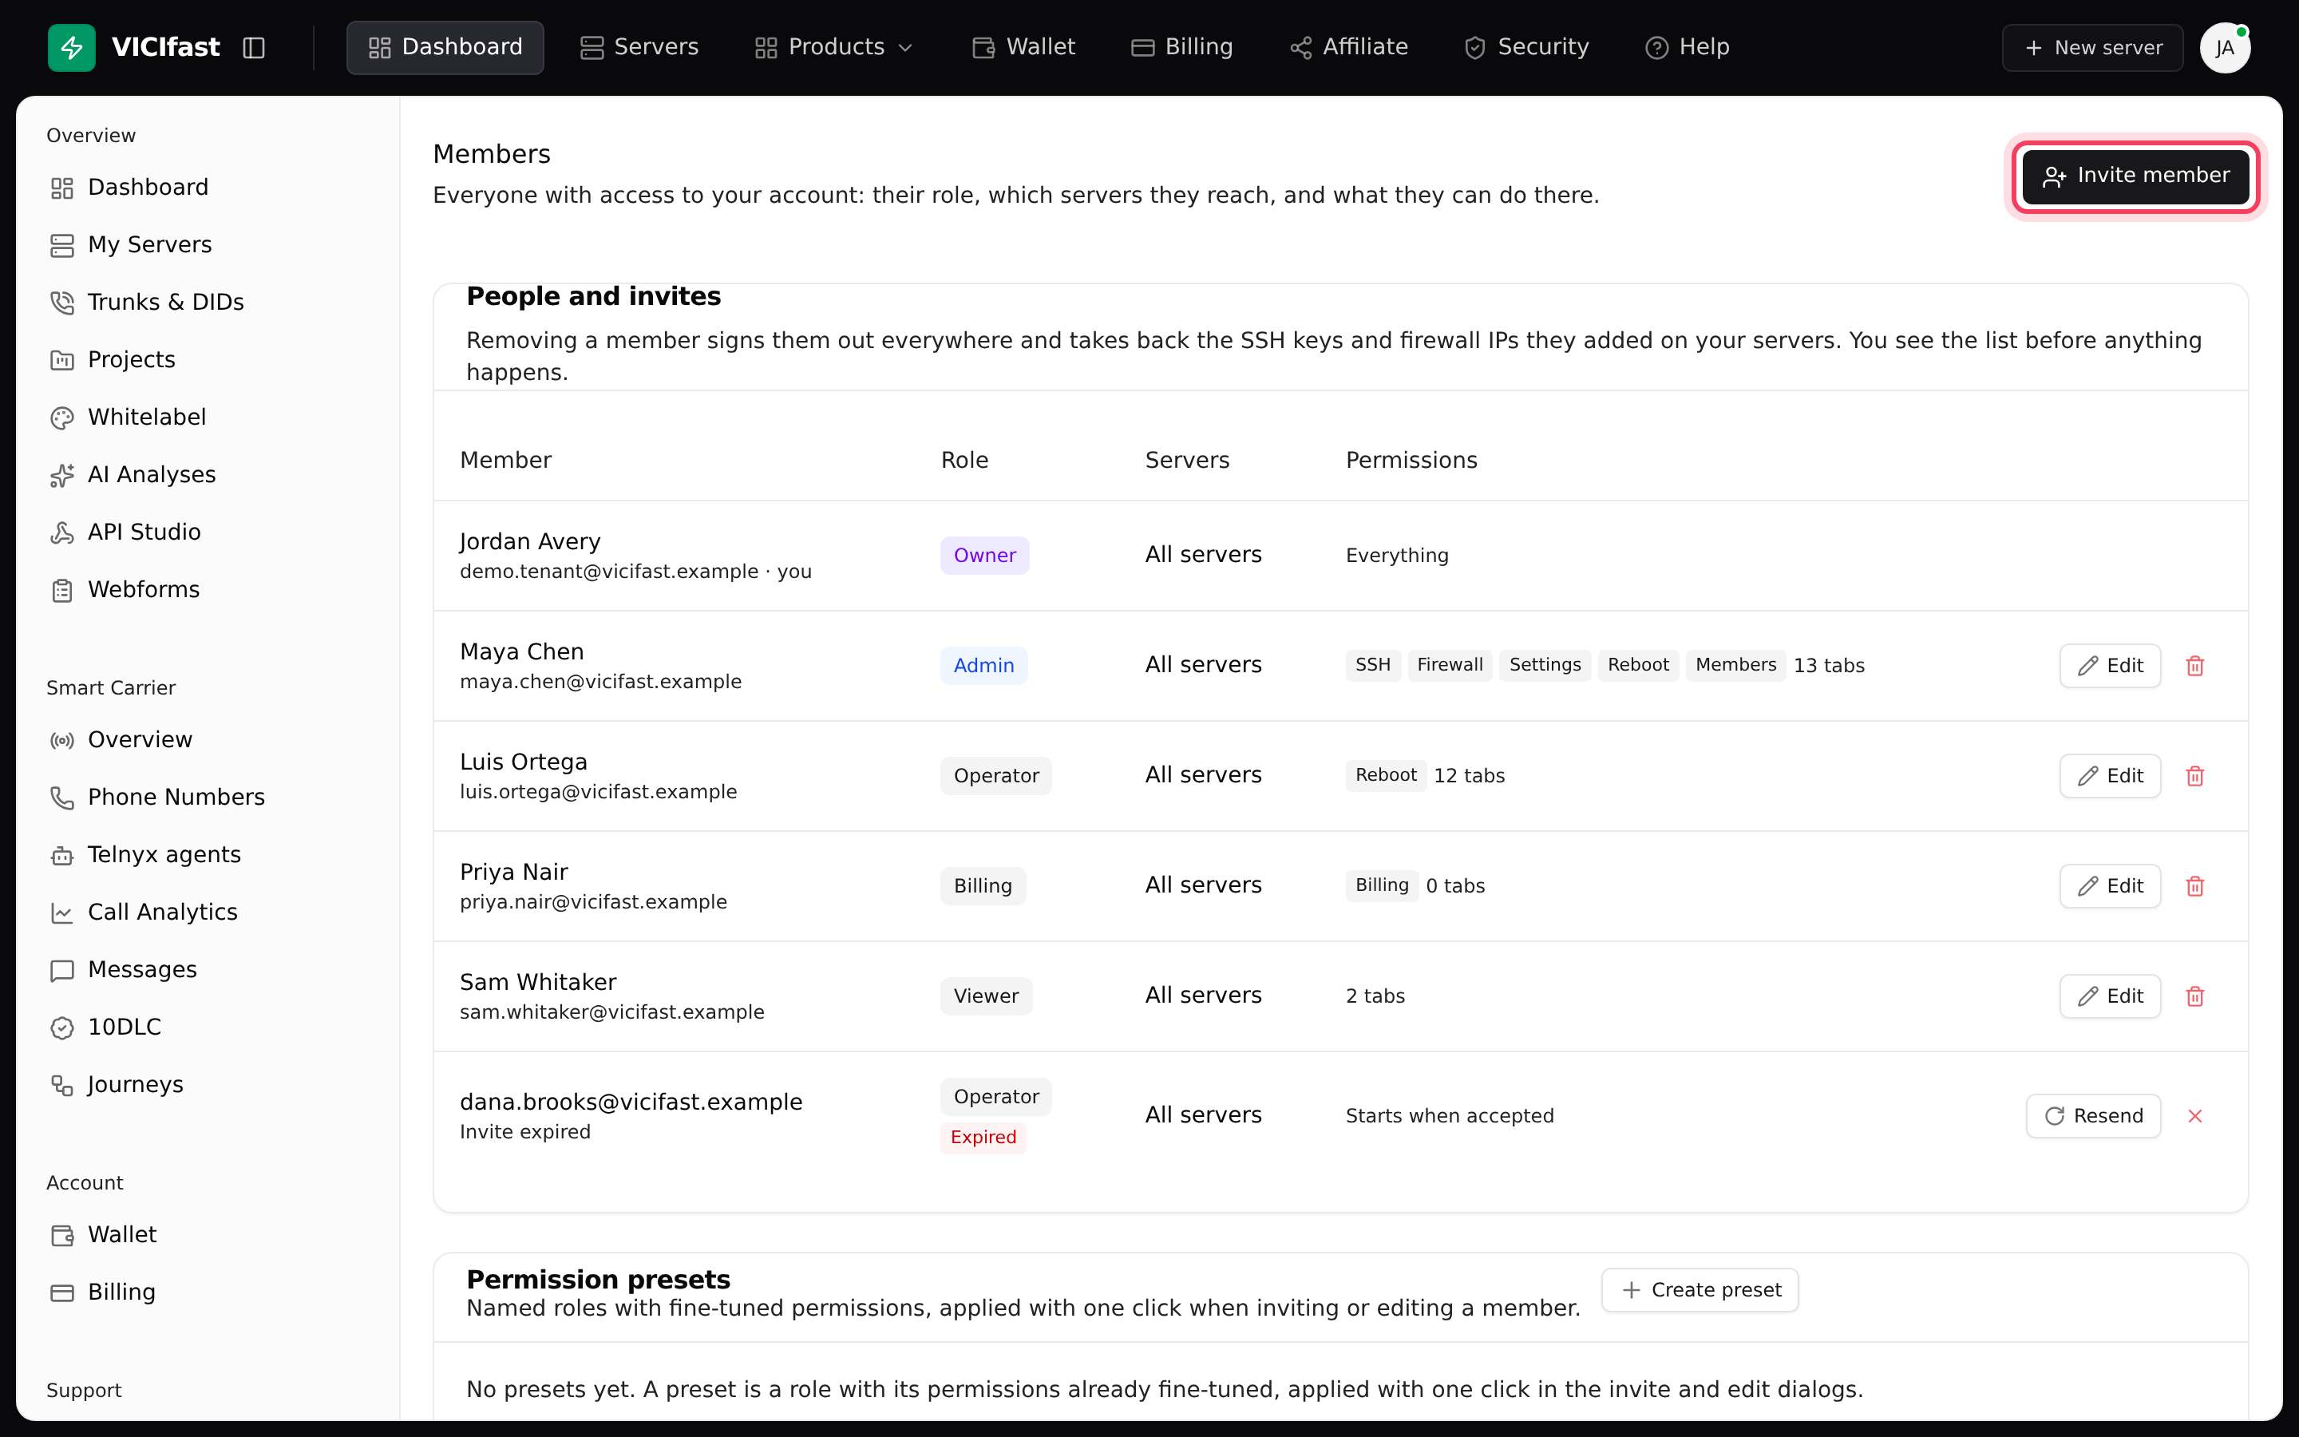Click the Invite member button
This screenshot has width=2299, height=1437.
click(2135, 176)
